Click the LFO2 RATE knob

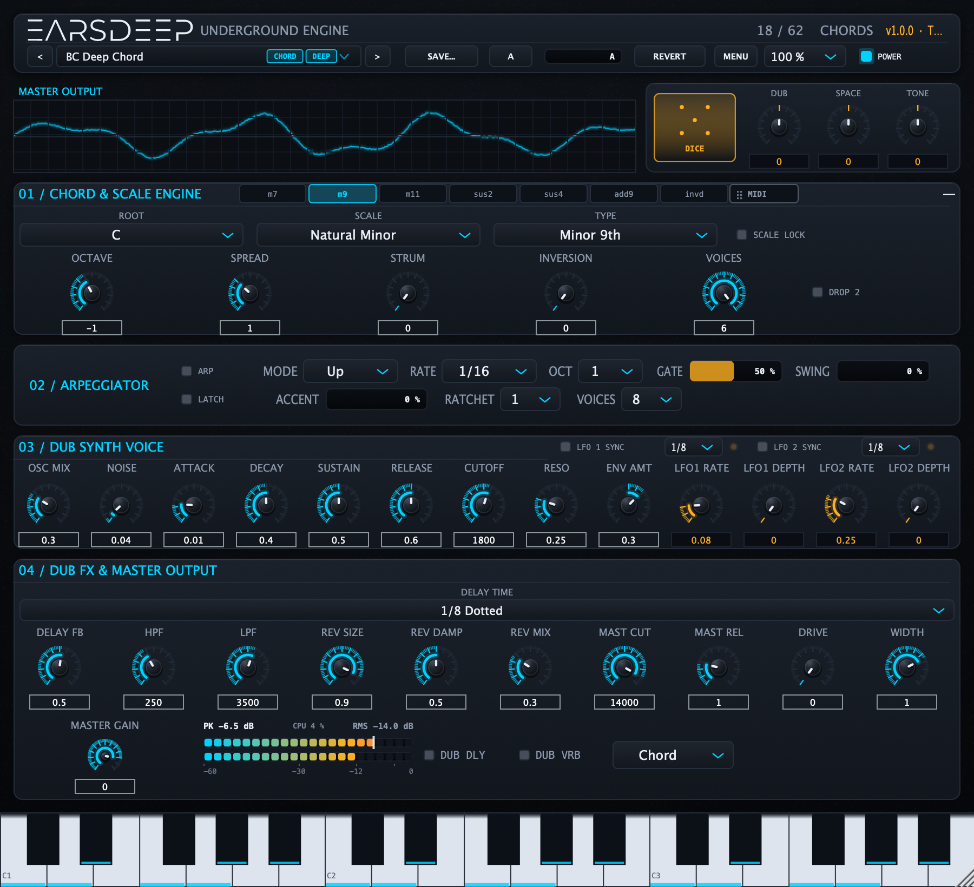tap(846, 505)
